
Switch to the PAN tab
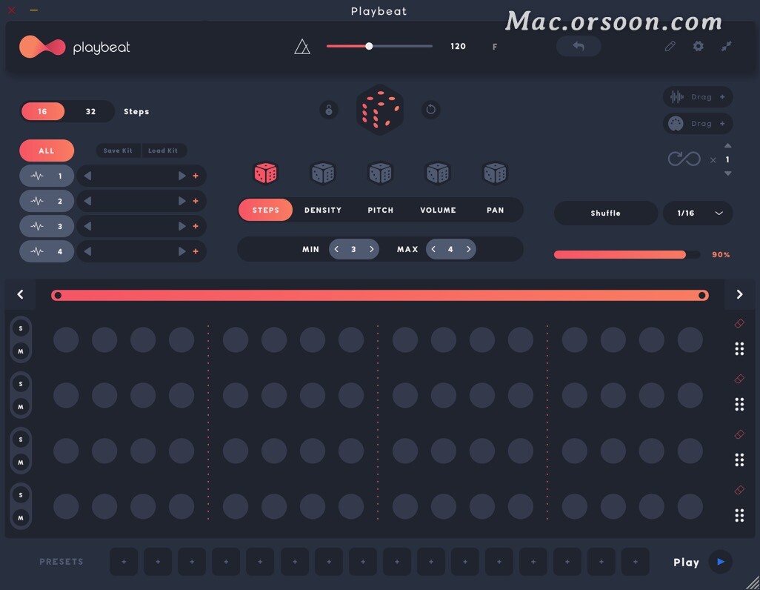[x=496, y=210]
